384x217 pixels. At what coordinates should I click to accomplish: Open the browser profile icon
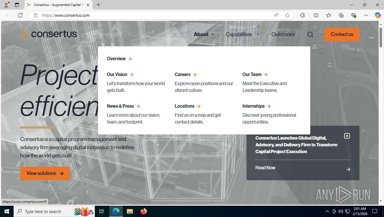pyautogui.click(x=6, y=5)
